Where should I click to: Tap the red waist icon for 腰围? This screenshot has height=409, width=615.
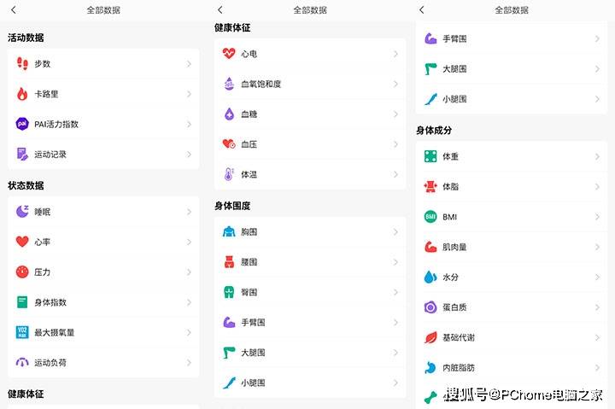229,262
